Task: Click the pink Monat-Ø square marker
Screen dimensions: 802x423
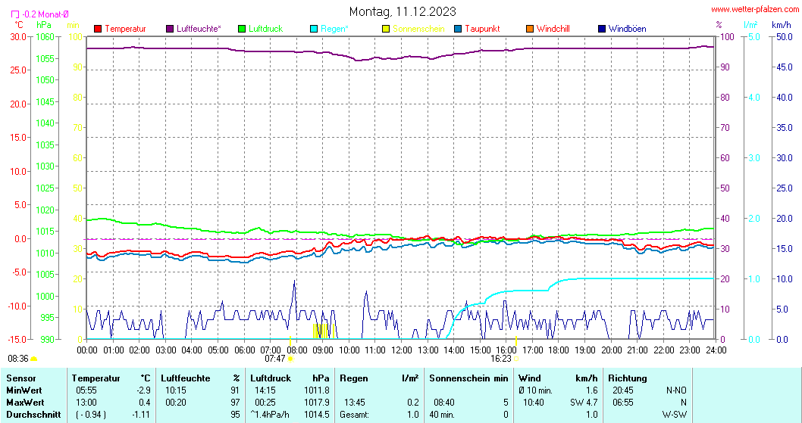Action: pyautogui.click(x=15, y=15)
